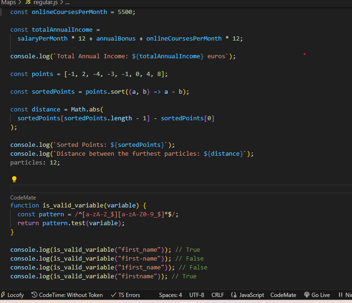Click CodeTime: Without Token status item
Viewport: 352px width, 303px height.
tap(67, 295)
